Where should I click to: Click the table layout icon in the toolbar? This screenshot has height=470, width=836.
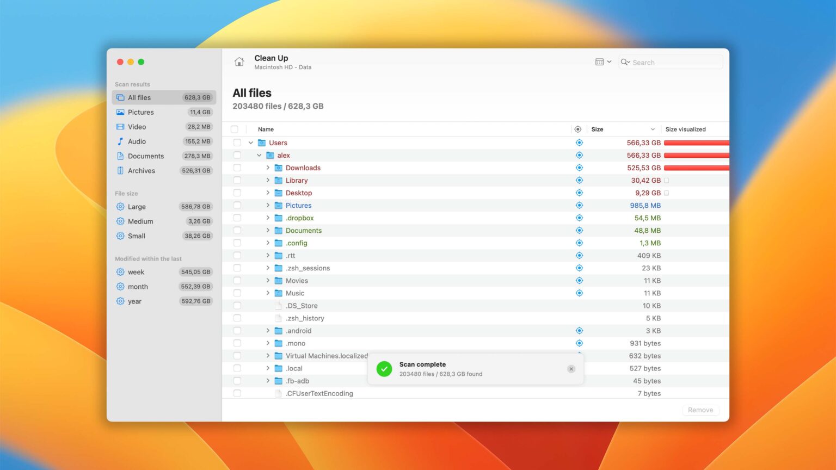coord(599,61)
